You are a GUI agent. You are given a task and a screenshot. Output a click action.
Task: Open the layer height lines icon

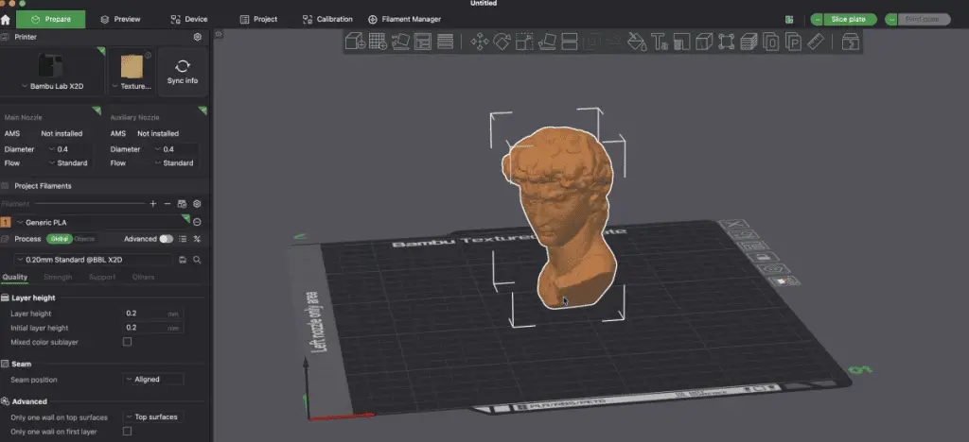(445, 42)
